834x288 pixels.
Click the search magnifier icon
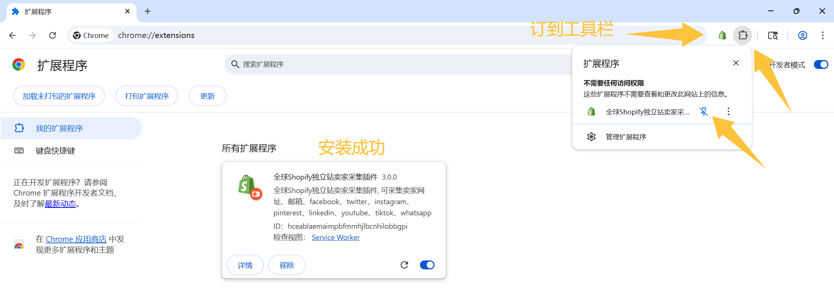235,64
